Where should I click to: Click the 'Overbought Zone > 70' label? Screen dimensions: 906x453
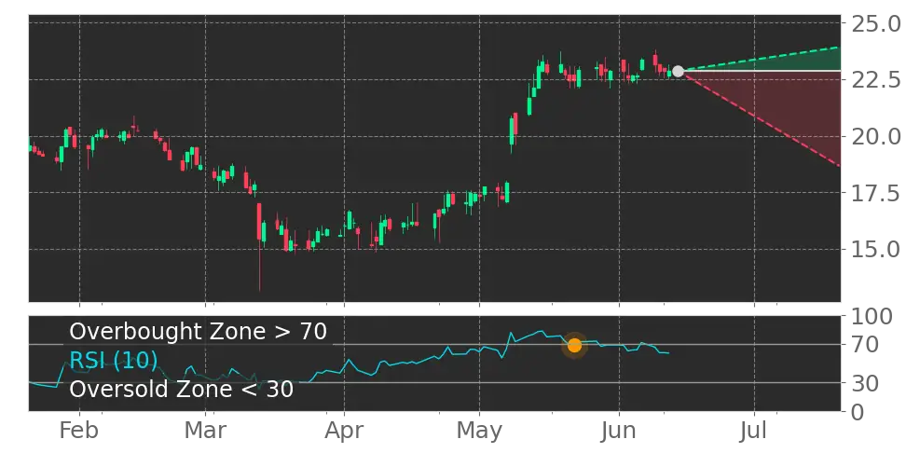point(199,332)
